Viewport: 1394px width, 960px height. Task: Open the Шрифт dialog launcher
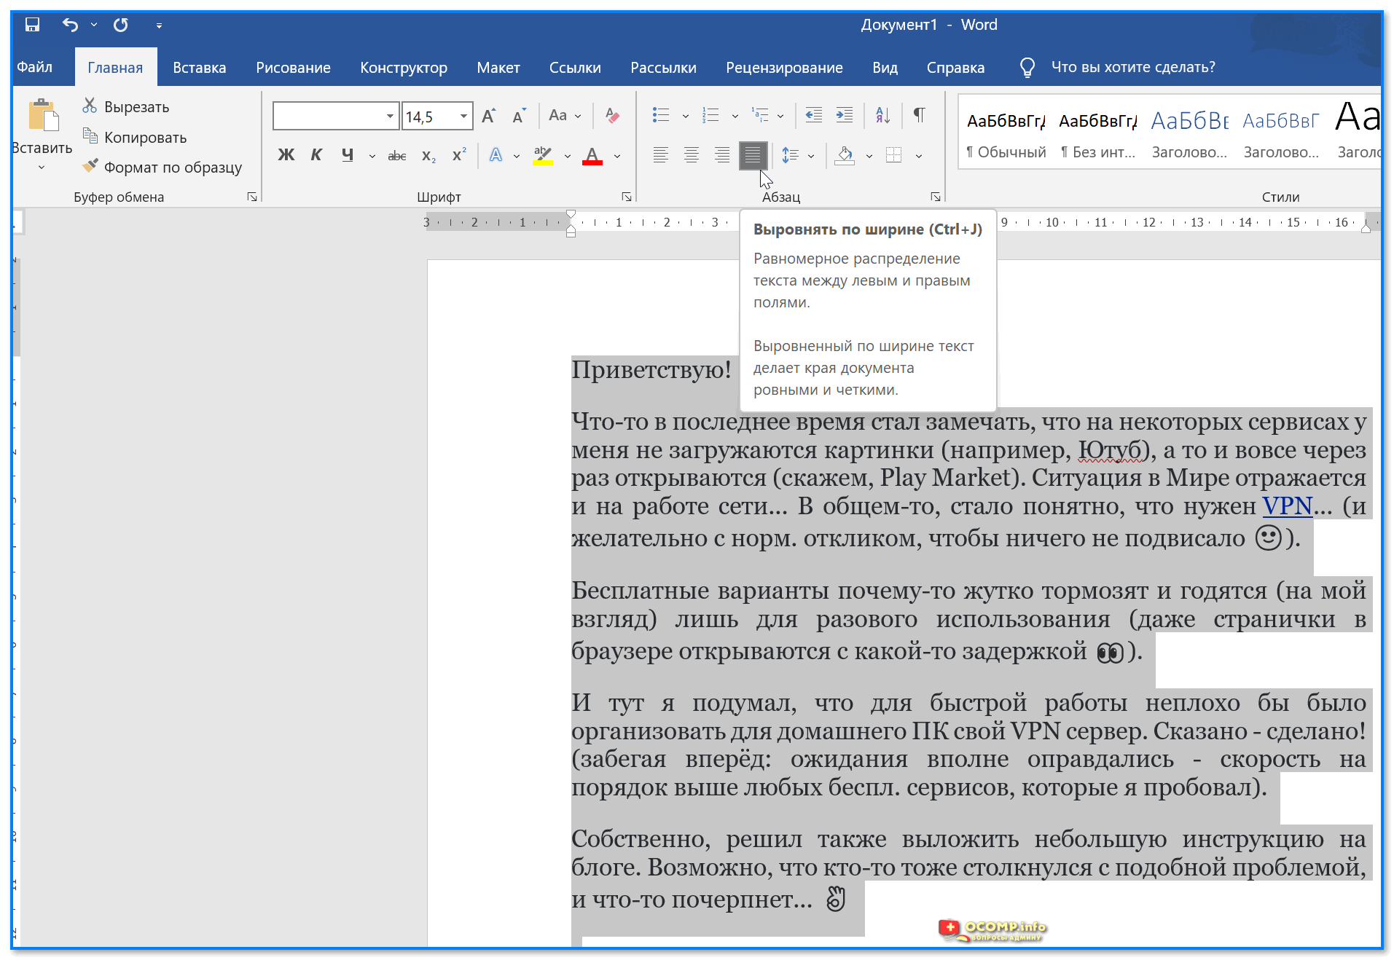pyautogui.click(x=626, y=197)
